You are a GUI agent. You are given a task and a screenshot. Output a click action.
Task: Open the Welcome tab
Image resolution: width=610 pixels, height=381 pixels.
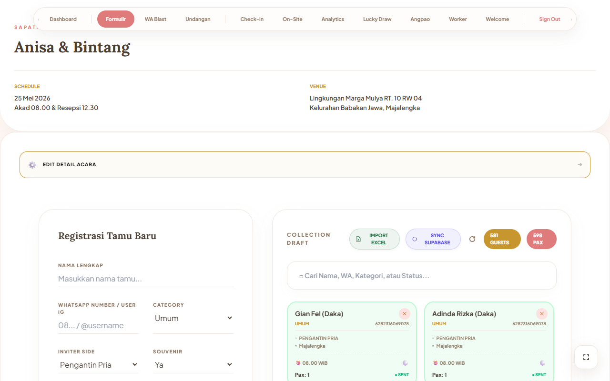[x=497, y=19]
